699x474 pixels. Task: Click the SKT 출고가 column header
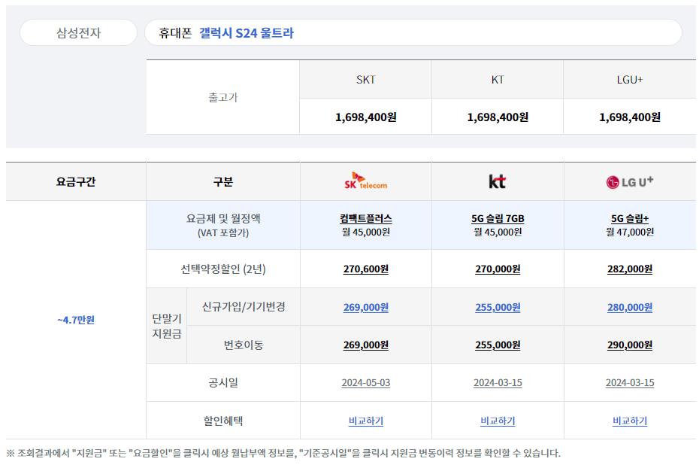tap(365, 80)
